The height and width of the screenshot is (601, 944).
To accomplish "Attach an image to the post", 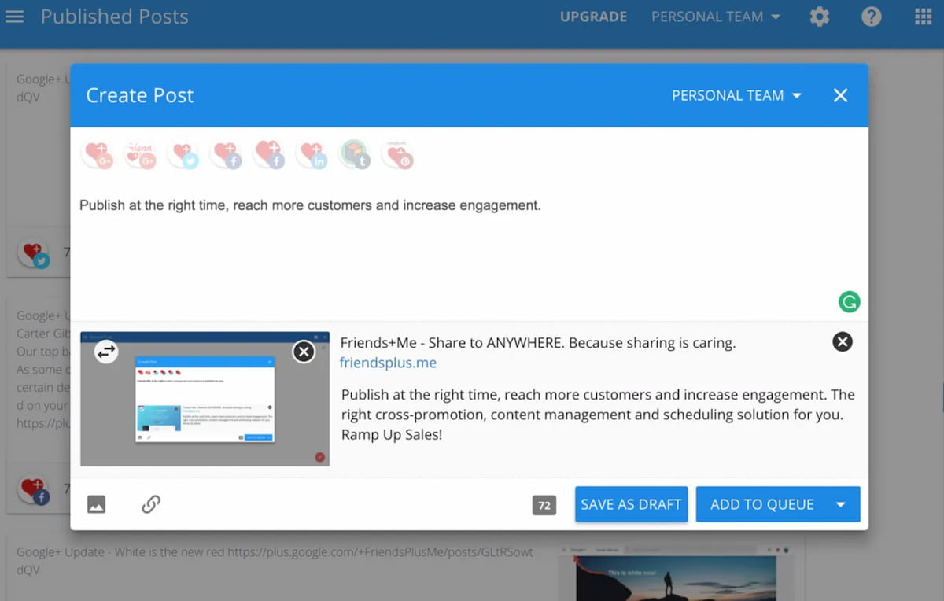I will point(96,504).
